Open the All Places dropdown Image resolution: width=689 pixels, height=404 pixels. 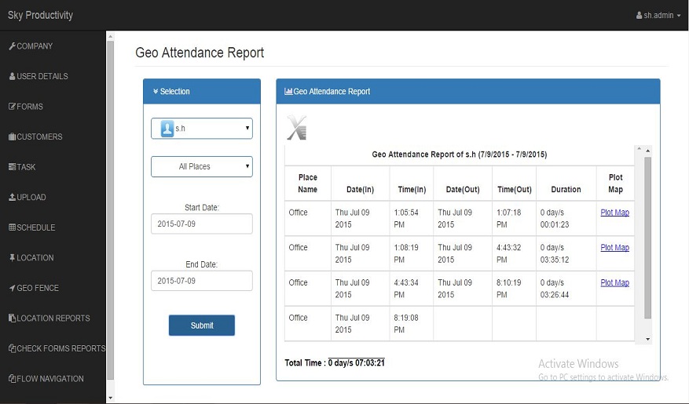202,166
